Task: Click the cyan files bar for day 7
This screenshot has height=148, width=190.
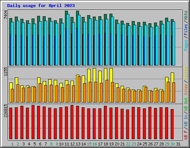Action: point(46,43)
